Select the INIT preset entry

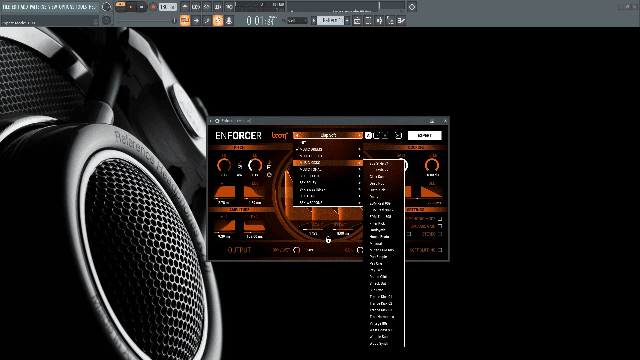tap(328, 143)
